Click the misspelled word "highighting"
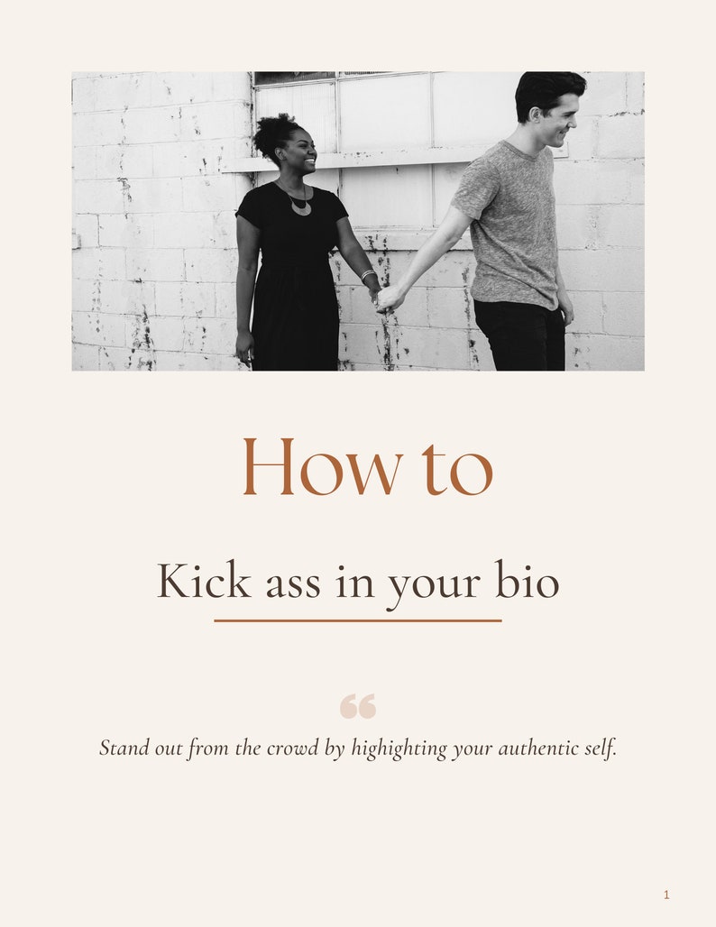The width and height of the screenshot is (716, 927). (399, 749)
